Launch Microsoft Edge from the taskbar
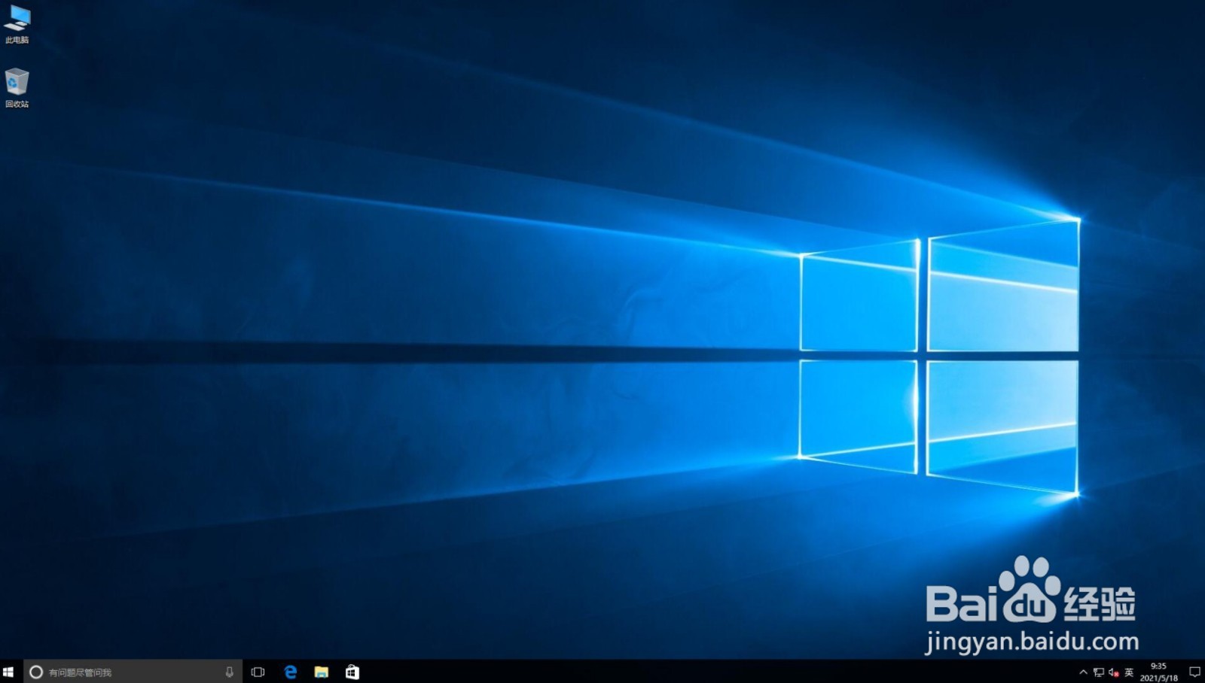 tap(290, 672)
